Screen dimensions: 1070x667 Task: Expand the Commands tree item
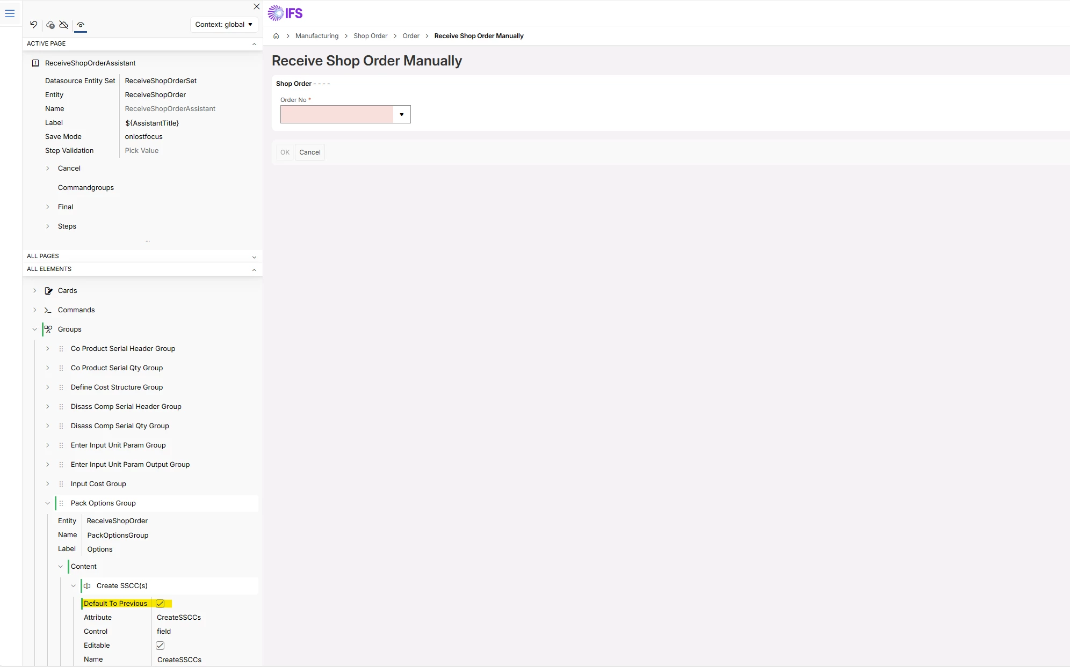(x=35, y=310)
